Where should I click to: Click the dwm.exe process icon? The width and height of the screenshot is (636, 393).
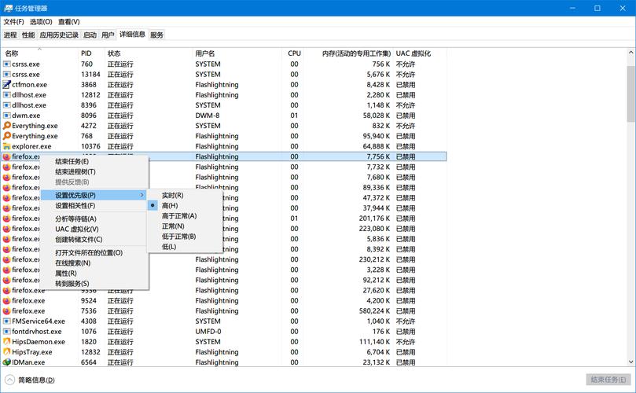[x=6, y=116]
